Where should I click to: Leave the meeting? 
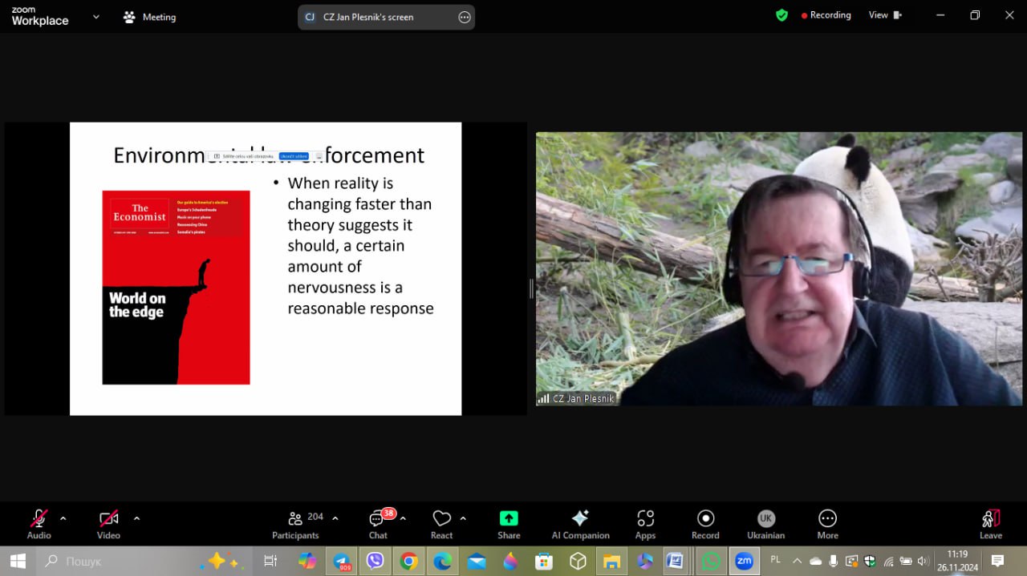pos(991,523)
